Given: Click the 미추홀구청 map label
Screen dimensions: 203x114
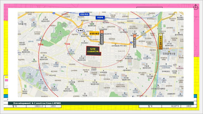Looking at the screenshot, I should tap(23, 24).
